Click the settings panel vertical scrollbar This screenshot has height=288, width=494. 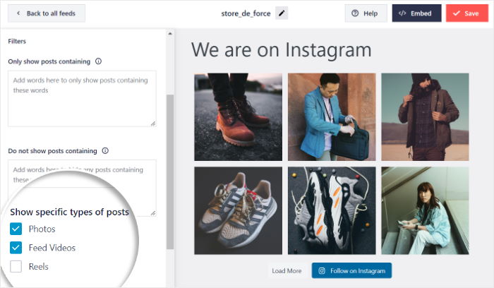pos(169,169)
